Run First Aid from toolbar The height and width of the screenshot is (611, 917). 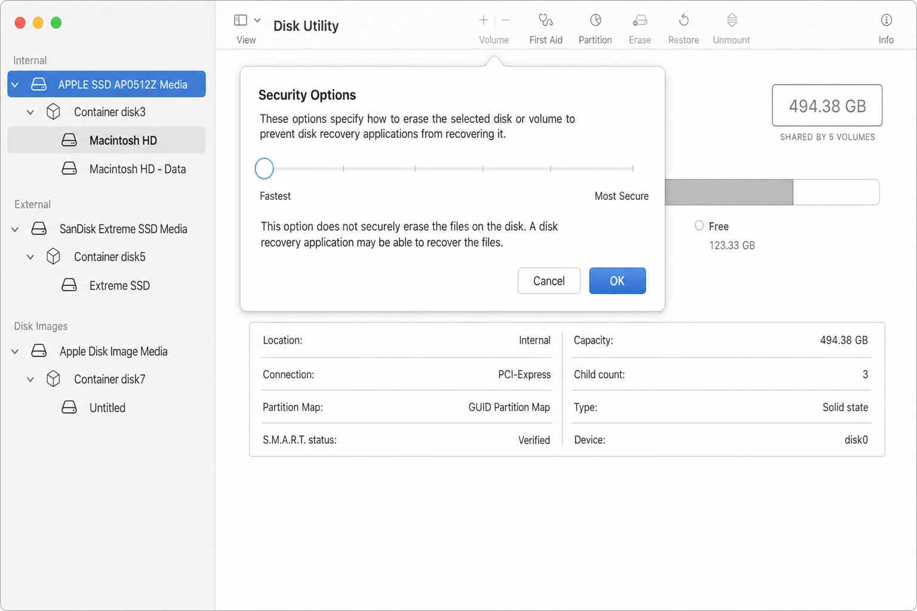546,20
